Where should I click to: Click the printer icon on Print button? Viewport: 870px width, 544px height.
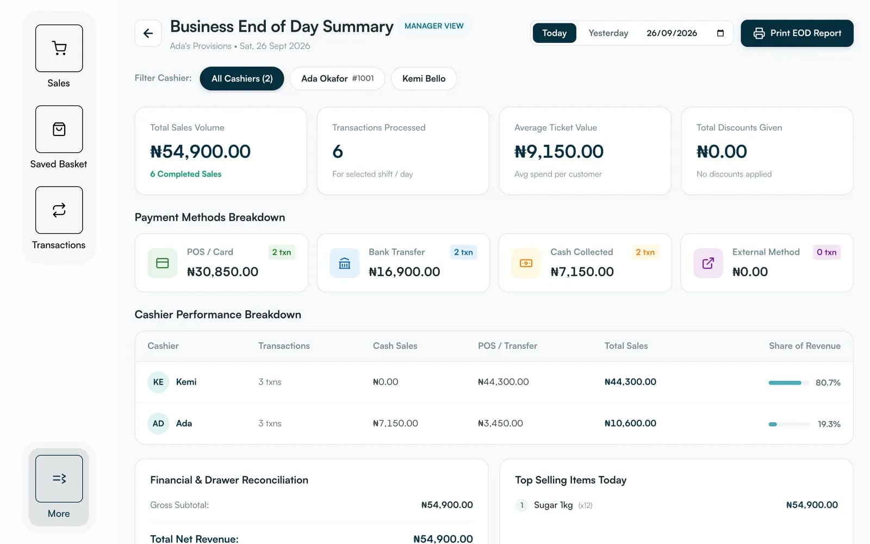click(759, 33)
